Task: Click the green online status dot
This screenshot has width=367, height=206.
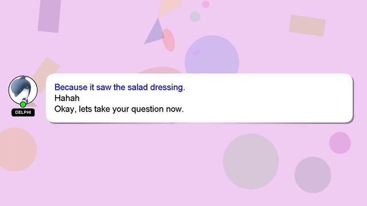Action: (x=23, y=104)
